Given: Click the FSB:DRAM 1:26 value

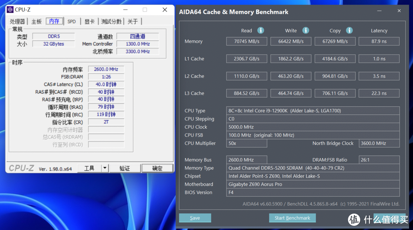Looking at the screenshot, I should coord(106,77).
